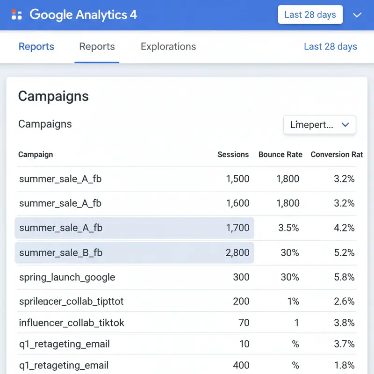The width and height of the screenshot is (374, 374).
Task: Click the Campaigns page heading
Action: [x=53, y=97]
